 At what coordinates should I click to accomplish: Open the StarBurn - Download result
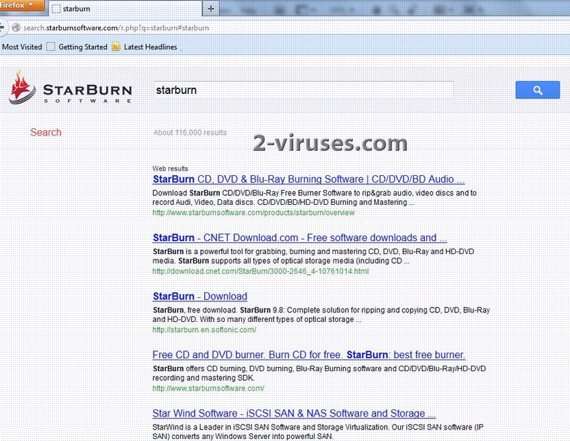point(200,297)
